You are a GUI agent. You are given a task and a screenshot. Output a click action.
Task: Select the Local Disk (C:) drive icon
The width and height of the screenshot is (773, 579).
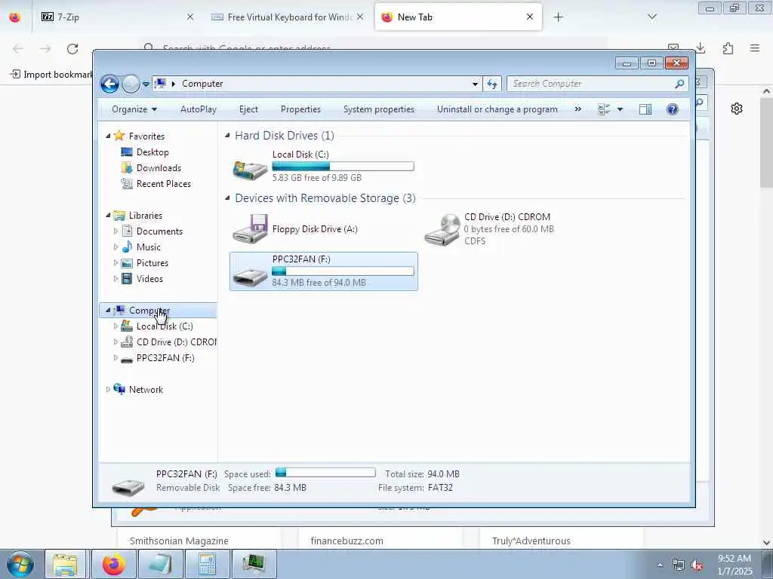[251, 170]
